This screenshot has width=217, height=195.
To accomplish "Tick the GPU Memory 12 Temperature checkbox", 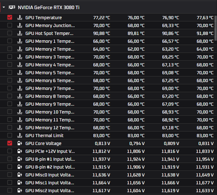I will (10, 128).
